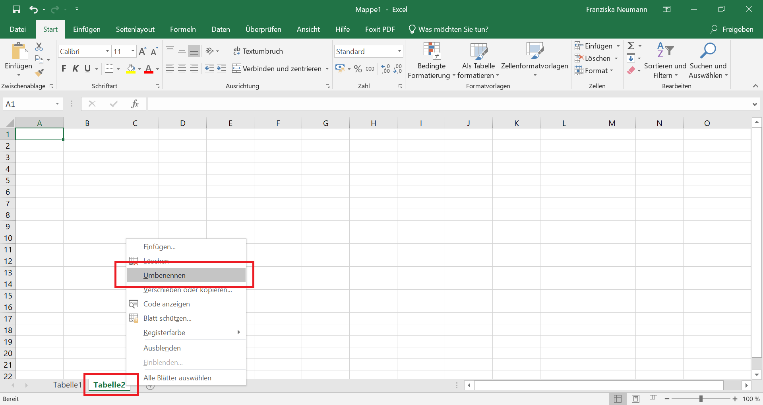Click the Freigeben button
Screen dimensions: 763x405
point(732,29)
